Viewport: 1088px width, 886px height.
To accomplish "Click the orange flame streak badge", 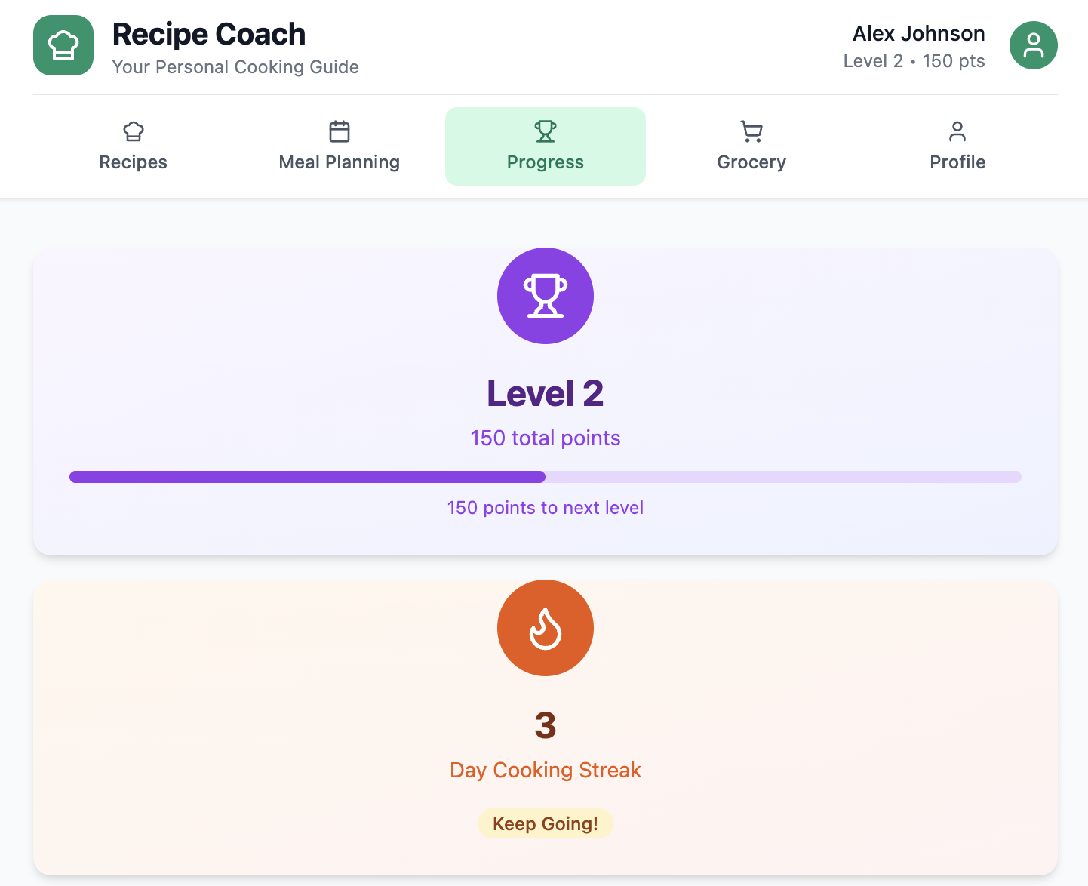I will 546,628.
